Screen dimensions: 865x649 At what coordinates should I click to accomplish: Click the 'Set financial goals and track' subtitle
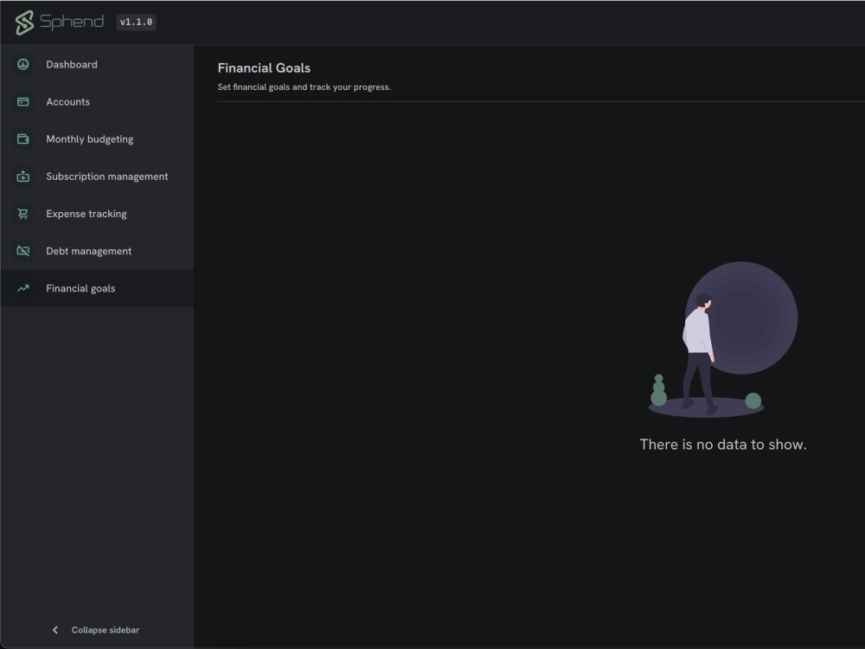click(x=304, y=87)
